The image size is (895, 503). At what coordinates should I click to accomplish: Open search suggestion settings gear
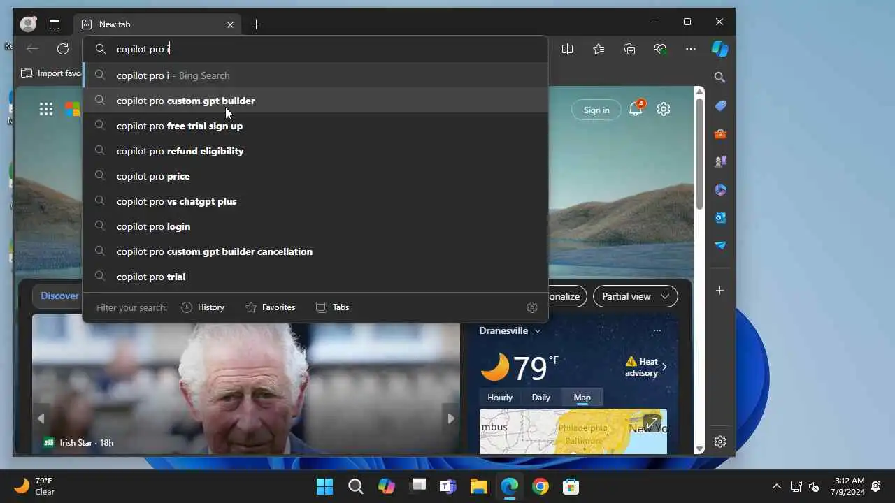[x=532, y=307]
